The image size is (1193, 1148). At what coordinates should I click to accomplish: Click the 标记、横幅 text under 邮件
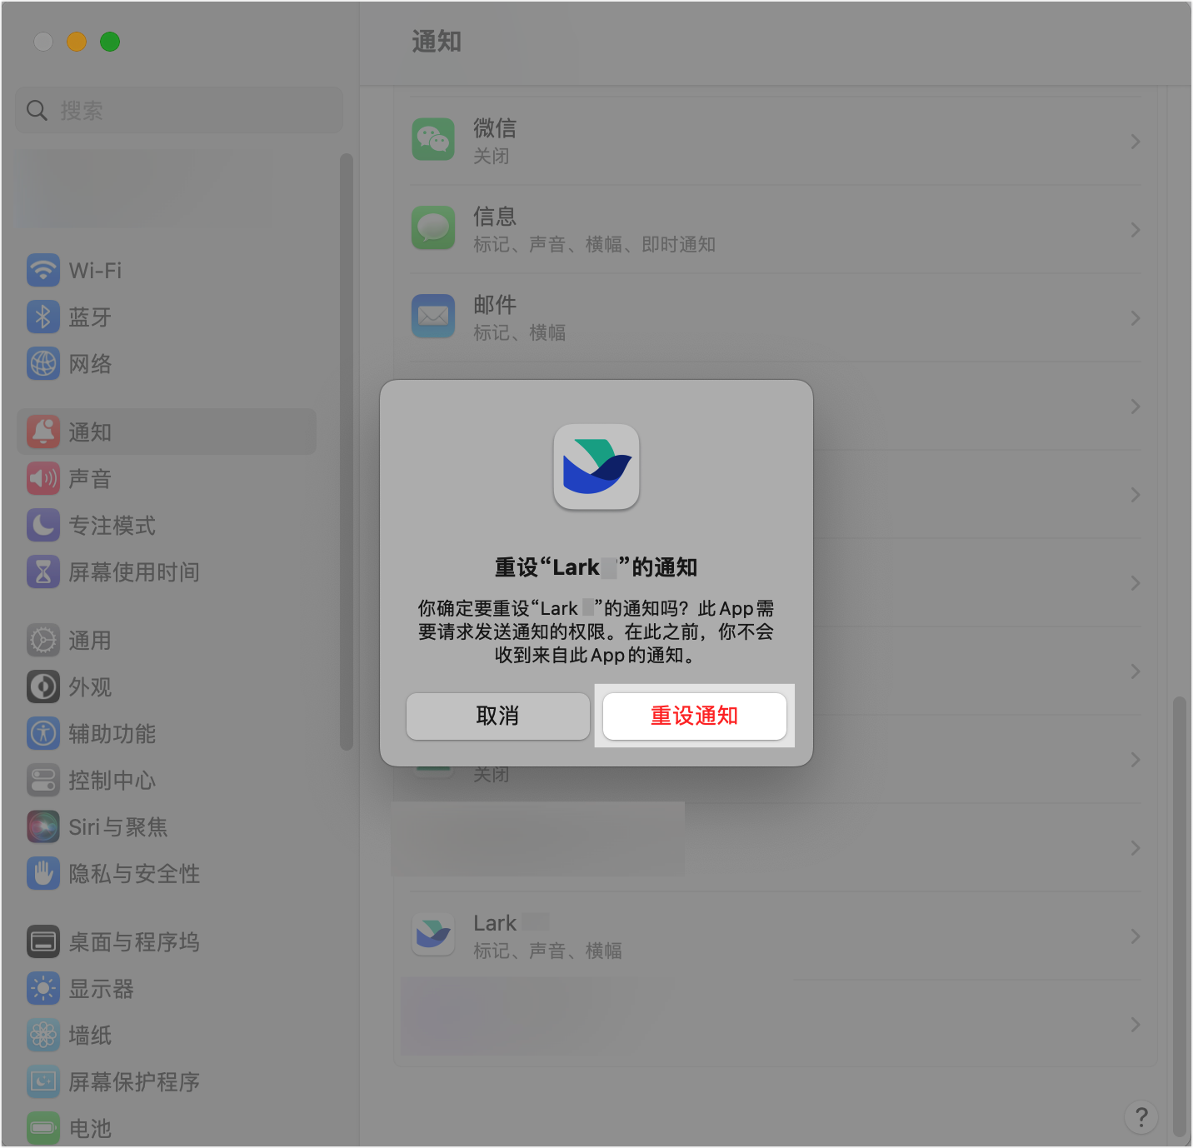(x=520, y=332)
